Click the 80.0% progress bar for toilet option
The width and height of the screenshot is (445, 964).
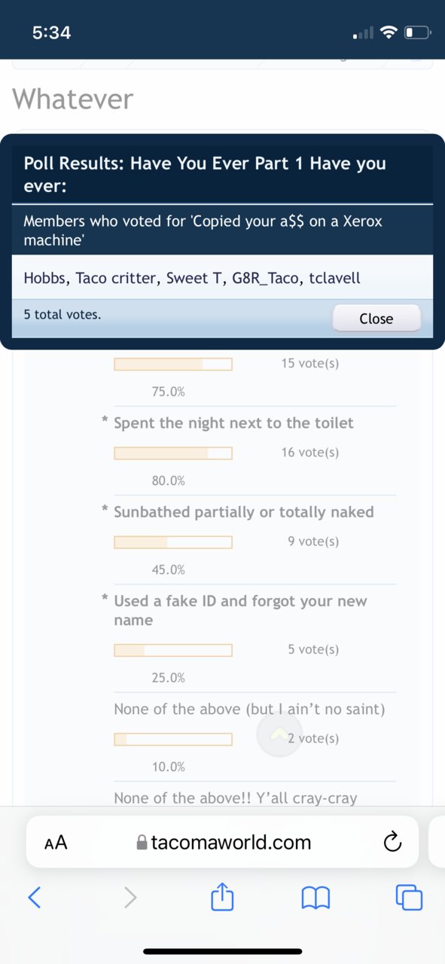pyautogui.click(x=173, y=453)
